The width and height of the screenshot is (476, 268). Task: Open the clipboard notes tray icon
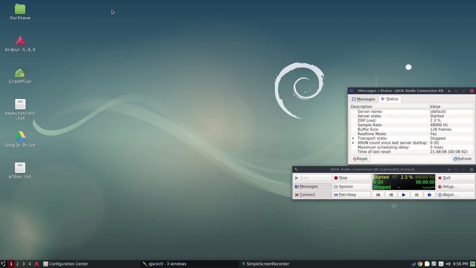[x=427, y=264]
